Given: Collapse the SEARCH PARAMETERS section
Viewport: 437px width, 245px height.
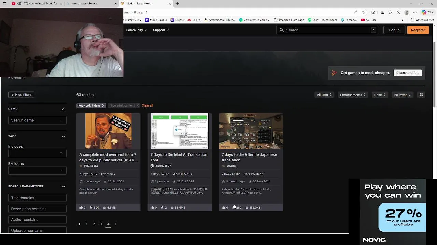Looking at the screenshot, I should [64, 186].
